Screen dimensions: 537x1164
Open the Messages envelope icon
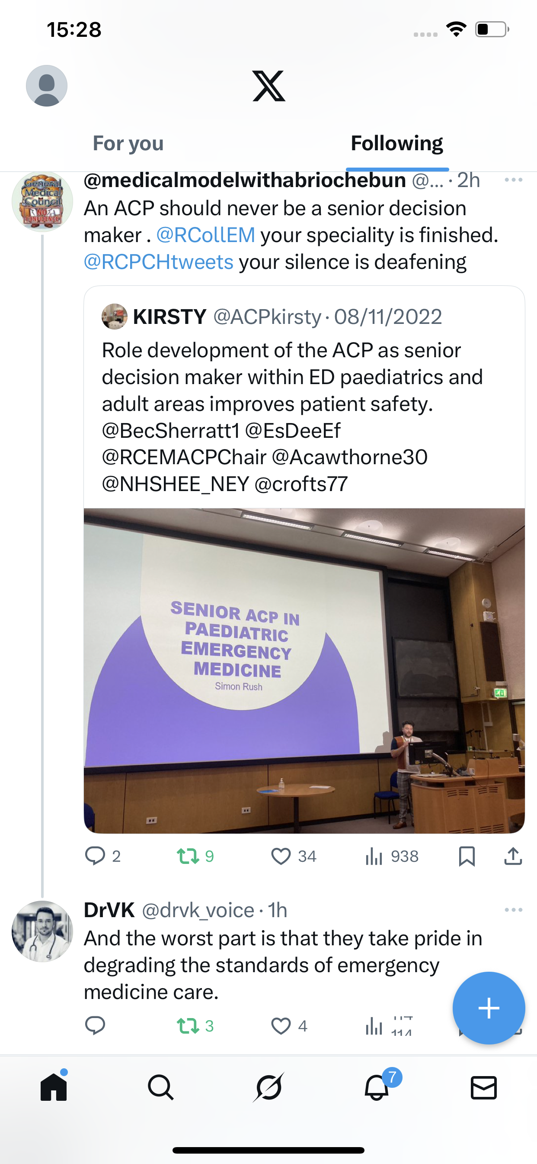(484, 1087)
